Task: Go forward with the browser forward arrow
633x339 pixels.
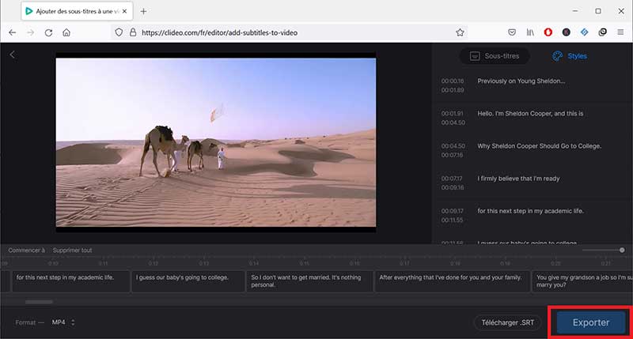Action: point(31,32)
